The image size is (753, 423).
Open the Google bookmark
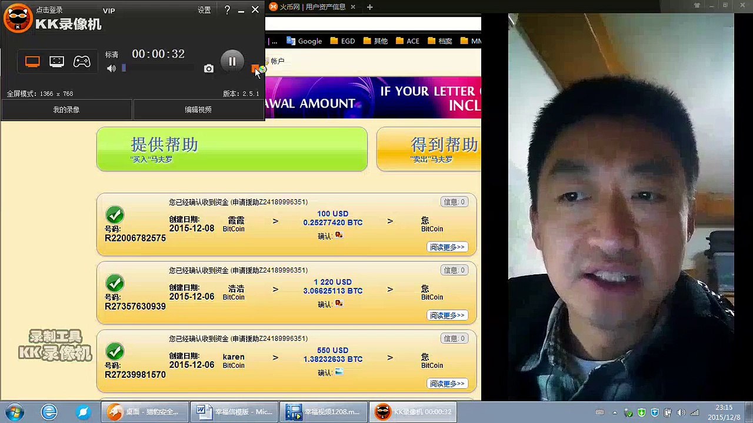(x=304, y=41)
